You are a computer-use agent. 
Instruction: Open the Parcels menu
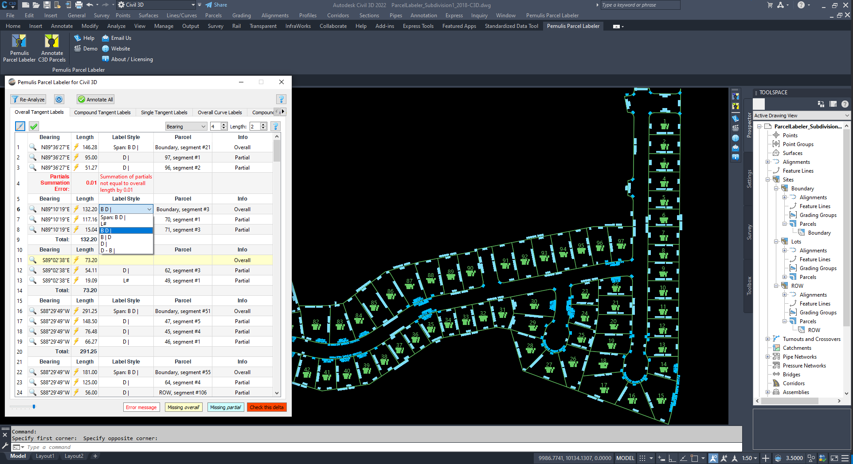213,15
